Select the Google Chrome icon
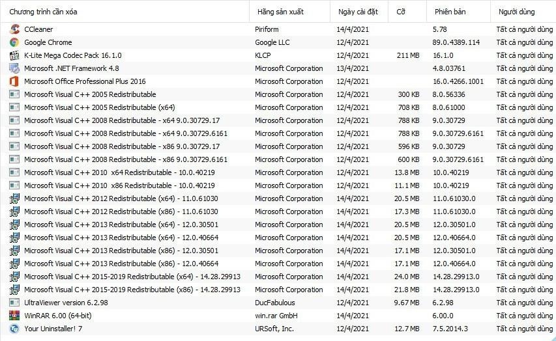This screenshot has width=556, height=341. coord(14,42)
